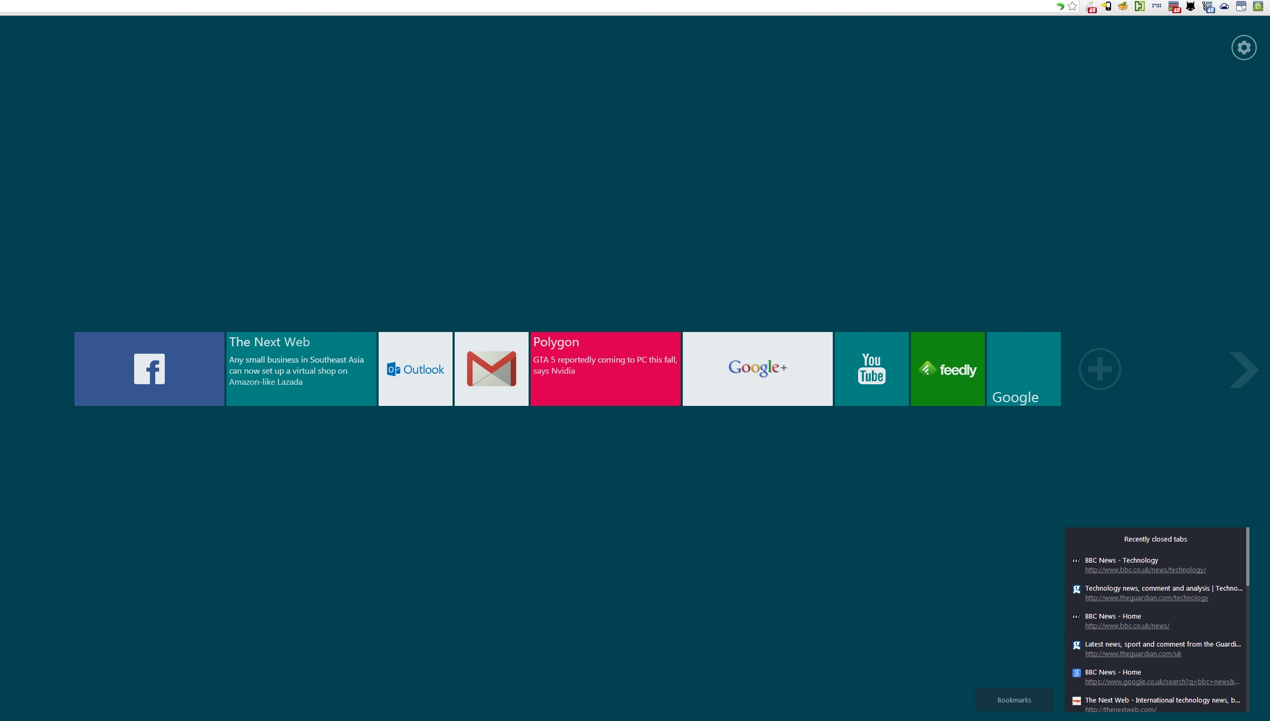
Task: Click Guardian favicon beside Technology news entry
Action: point(1076,589)
